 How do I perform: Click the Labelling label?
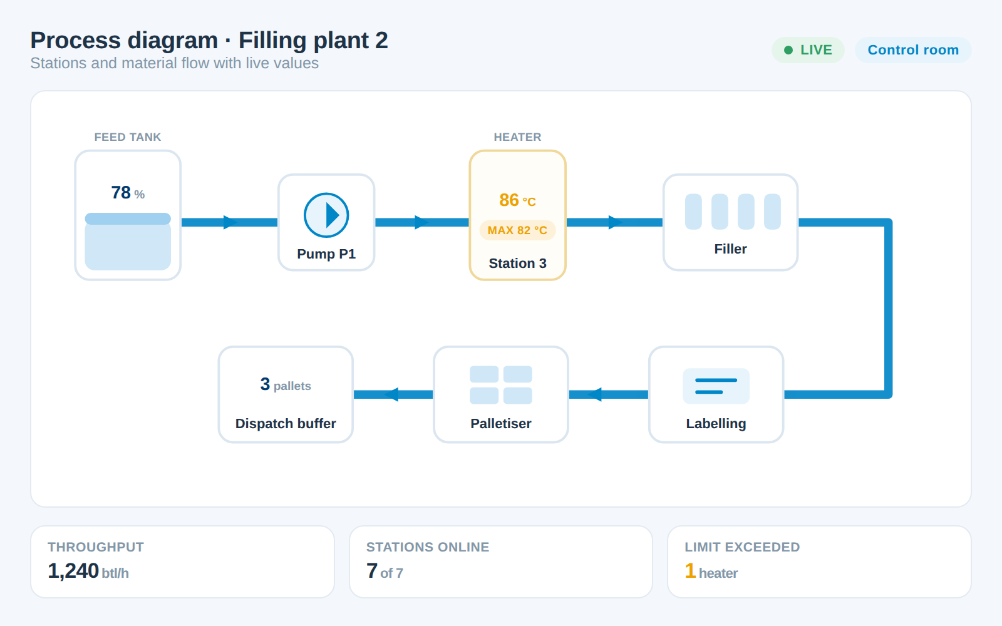click(x=716, y=424)
